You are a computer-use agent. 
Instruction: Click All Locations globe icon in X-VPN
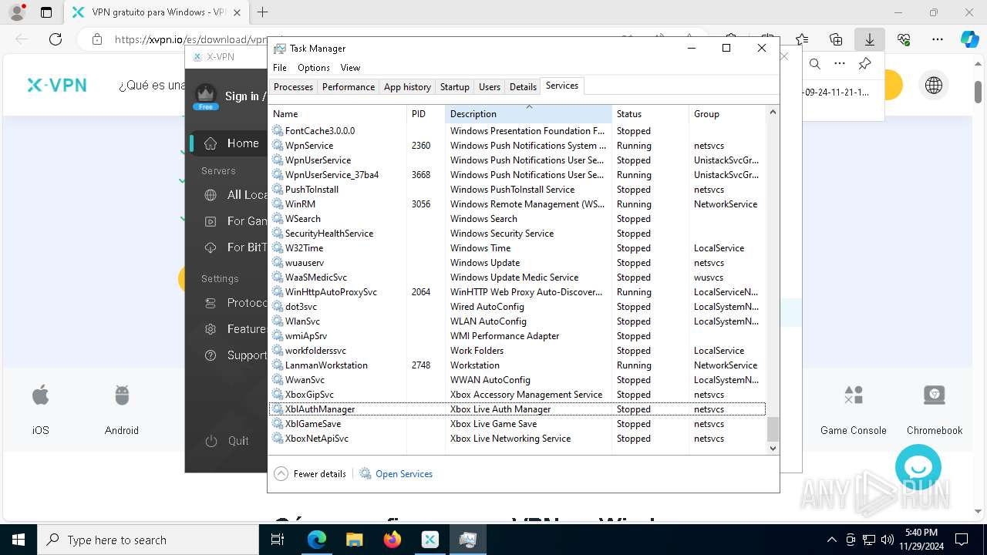coord(211,195)
